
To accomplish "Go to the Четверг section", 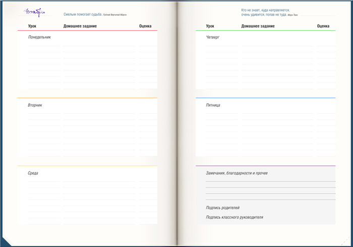I will [213, 37].
